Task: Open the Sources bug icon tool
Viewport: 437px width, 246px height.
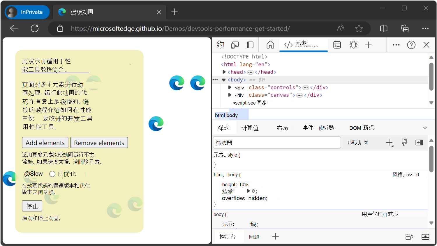Action: point(353,45)
